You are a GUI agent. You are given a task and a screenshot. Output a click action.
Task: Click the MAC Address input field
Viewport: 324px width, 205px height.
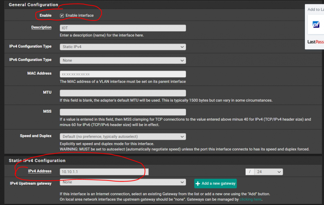point(123,74)
